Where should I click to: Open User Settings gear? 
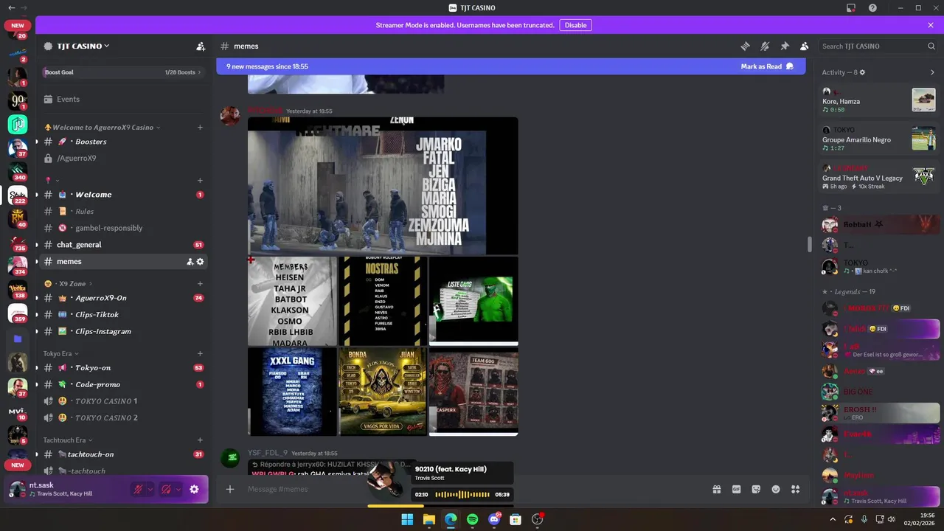coord(194,489)
